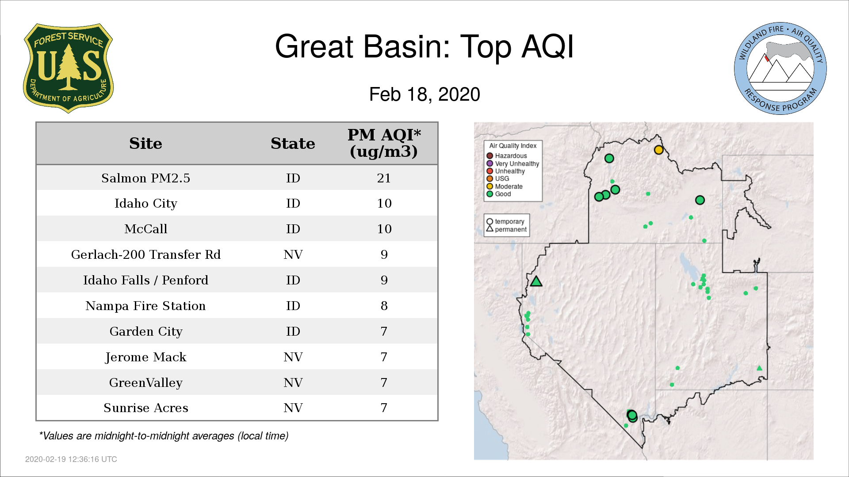The image size is (849, 477).
Task: Click the Good green legend dot
Action: click(x=490, y=193)
